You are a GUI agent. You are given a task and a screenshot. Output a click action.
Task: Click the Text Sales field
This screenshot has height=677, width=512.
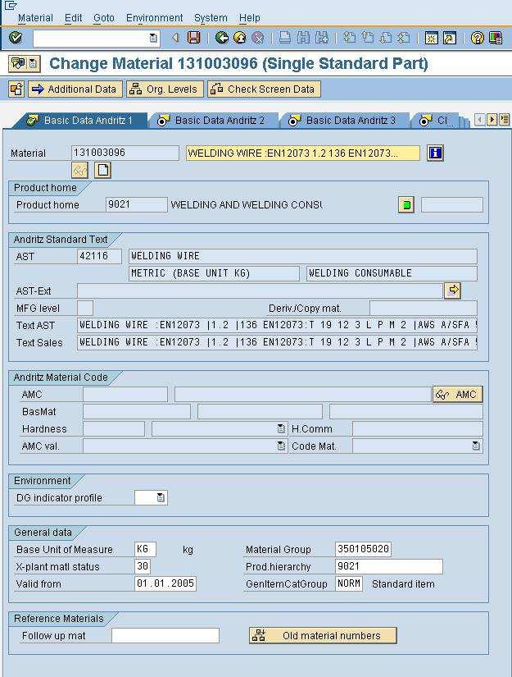pyautogui.click(x=277, y=342)
